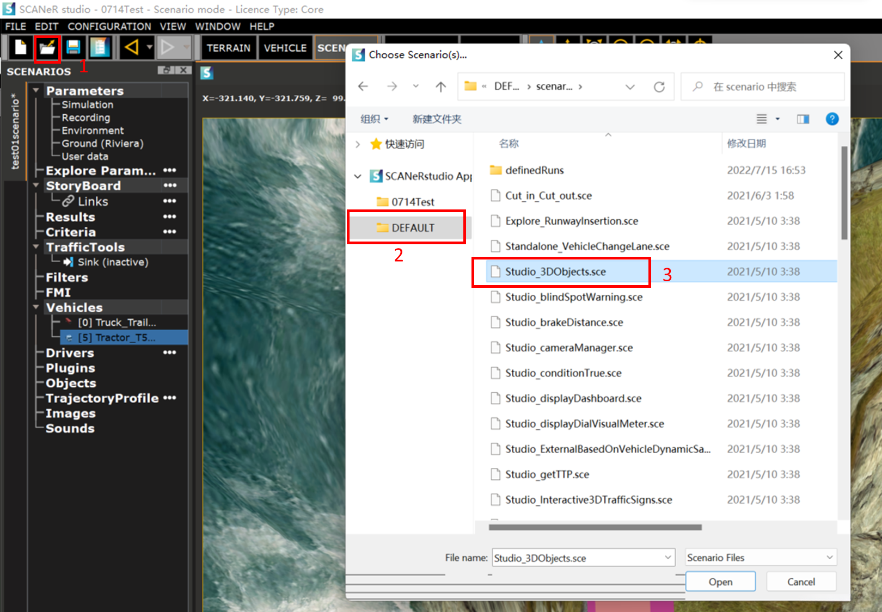Save the scenario using the floppy disk icon
This screenshot has height=612, width=882.
[73, 48]
